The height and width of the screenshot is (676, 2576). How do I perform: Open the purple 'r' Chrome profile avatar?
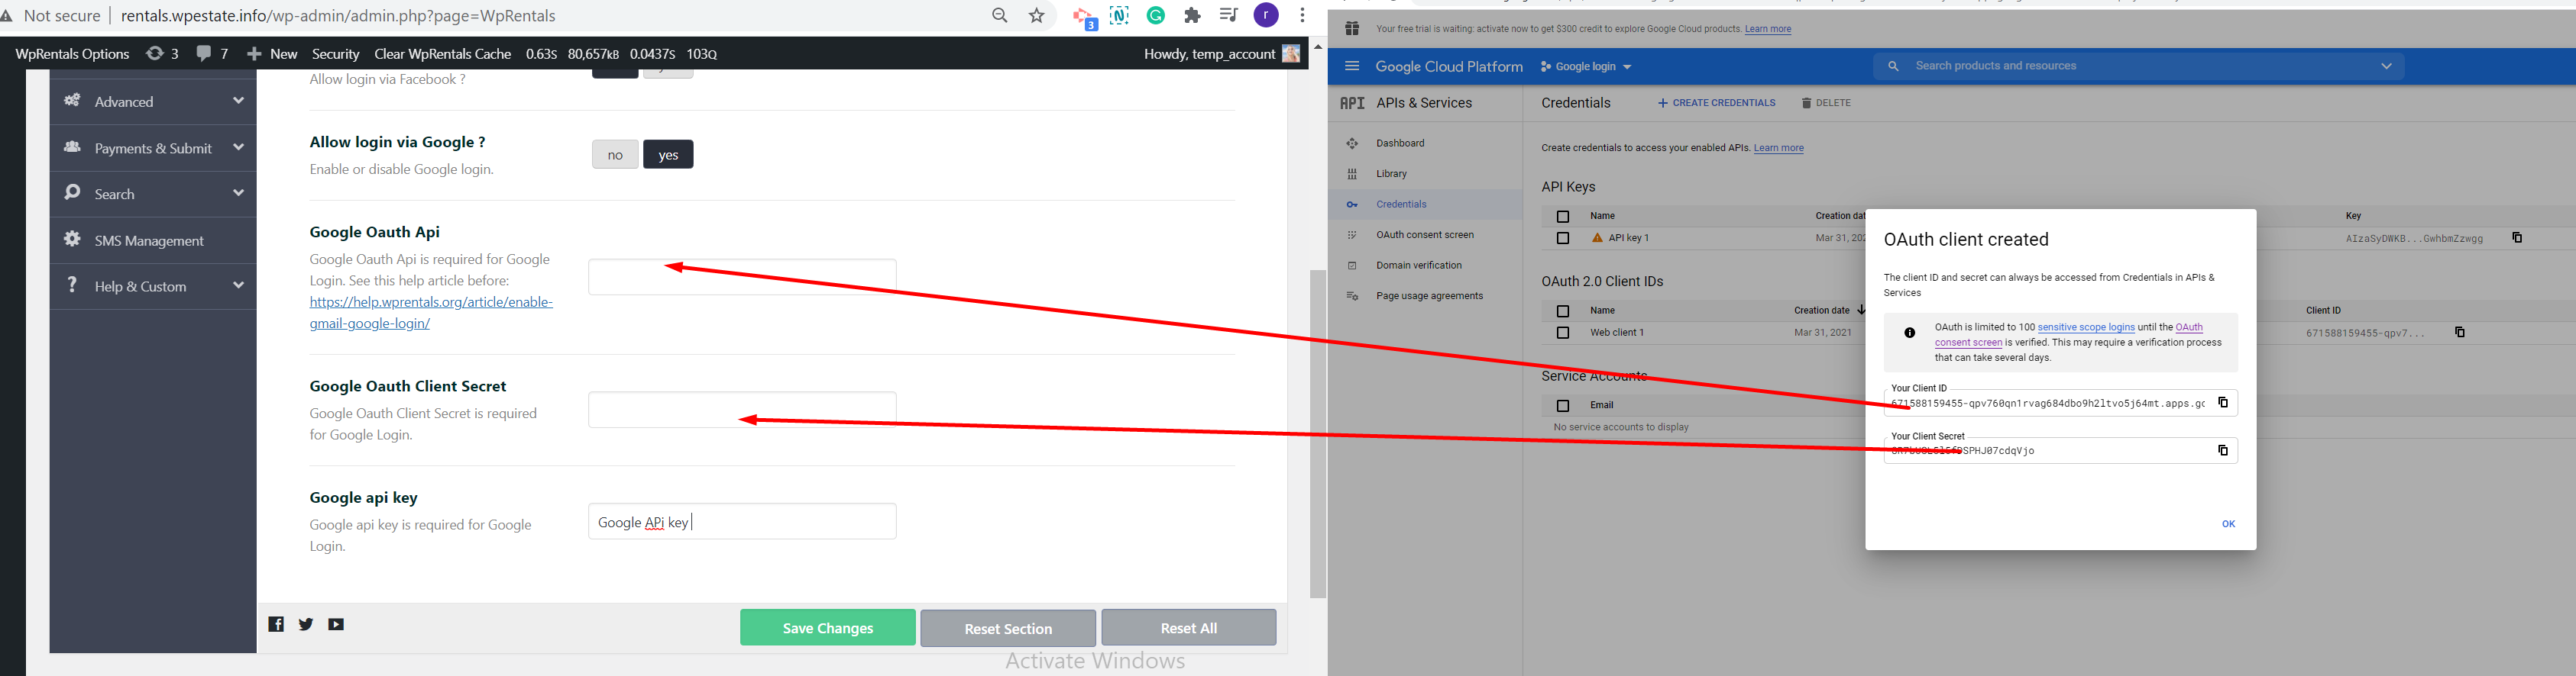[x=1266, y=16]
